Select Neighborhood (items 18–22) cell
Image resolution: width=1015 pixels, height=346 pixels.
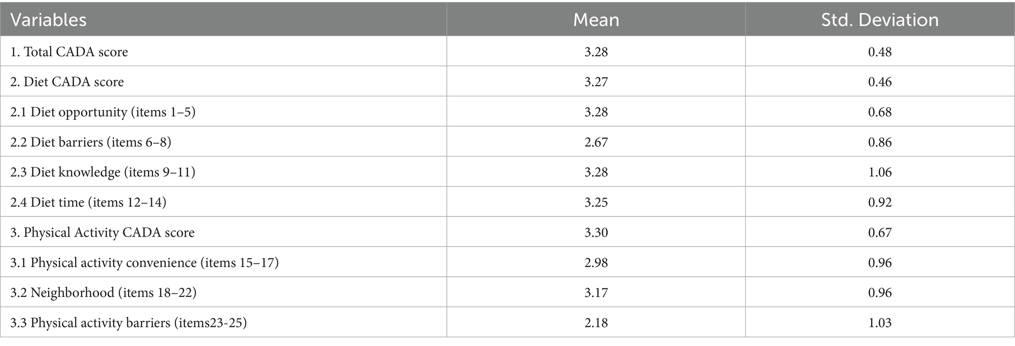point(104,293)
